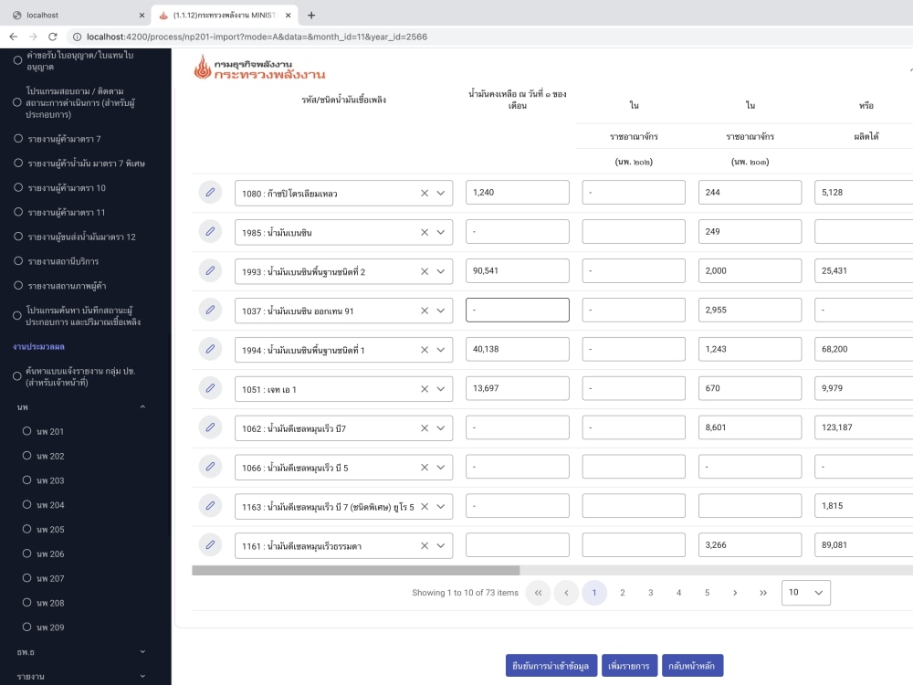Clear the 1985 fuel type selection with X

coord(425,232)
